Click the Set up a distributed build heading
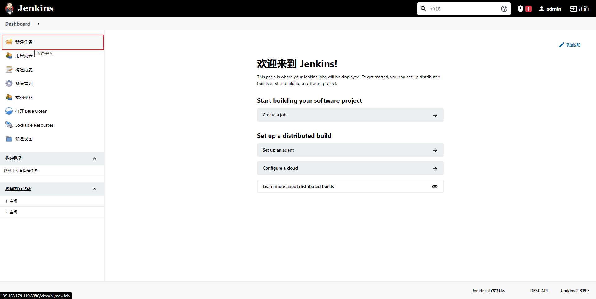 294,136
